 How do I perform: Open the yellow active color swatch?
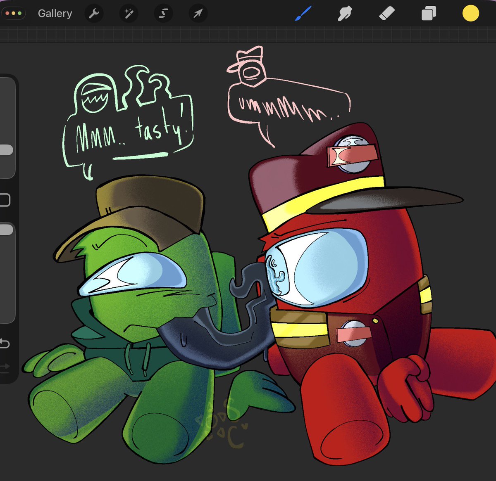coord(470,14)
